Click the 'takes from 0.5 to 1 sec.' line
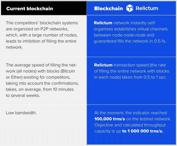 [144, 77]
